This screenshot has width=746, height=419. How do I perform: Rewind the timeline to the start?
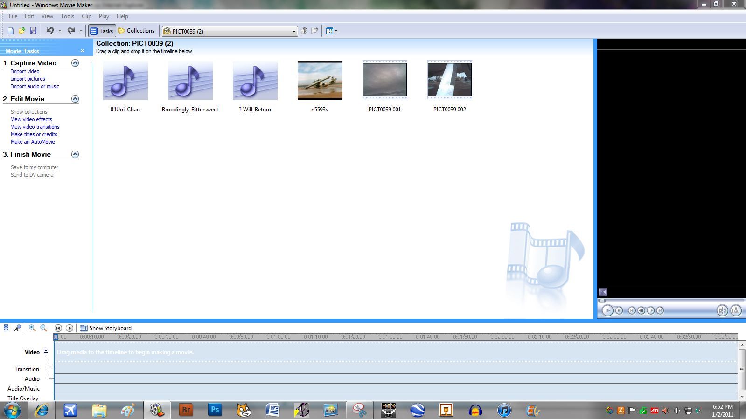point(58,328)
